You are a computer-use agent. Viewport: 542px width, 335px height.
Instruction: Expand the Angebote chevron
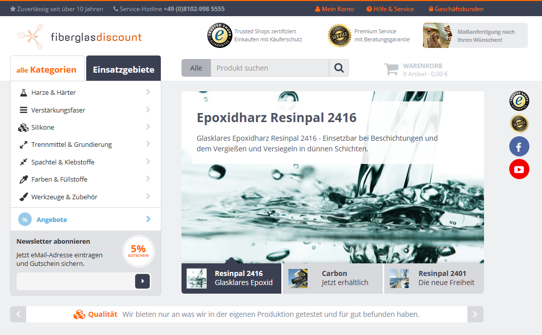pyautogui.click(x=148, y=219)
